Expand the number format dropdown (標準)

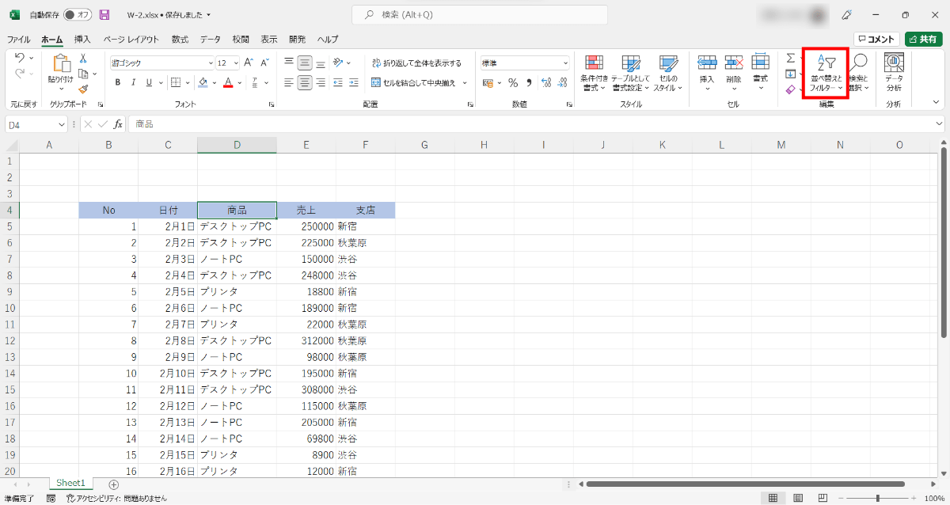pos(565,63)
